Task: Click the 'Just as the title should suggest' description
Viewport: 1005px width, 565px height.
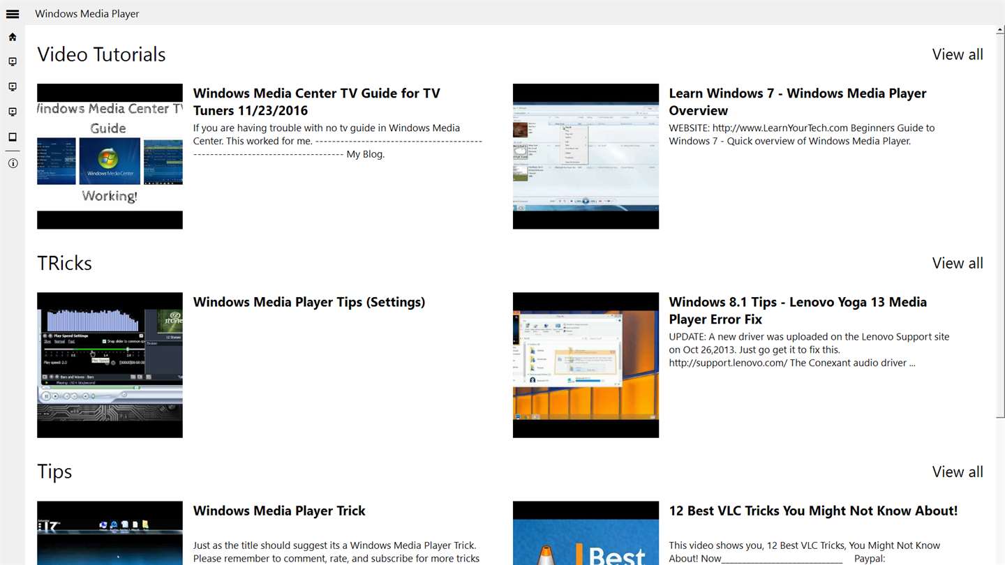Action: pos(336,552)
